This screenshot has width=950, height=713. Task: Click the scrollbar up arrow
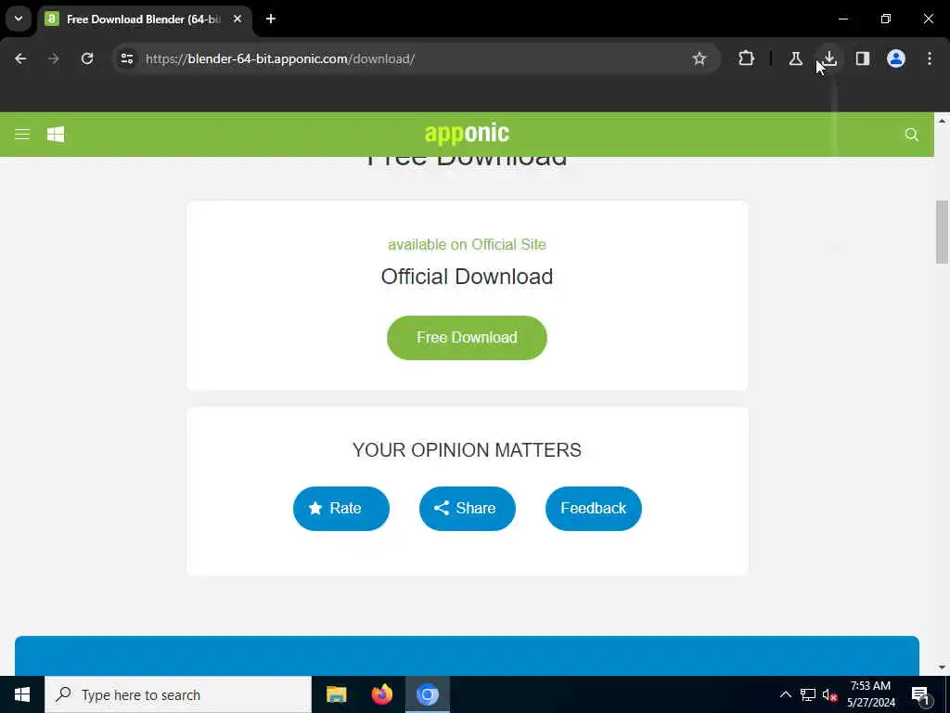tap(942, 121)
